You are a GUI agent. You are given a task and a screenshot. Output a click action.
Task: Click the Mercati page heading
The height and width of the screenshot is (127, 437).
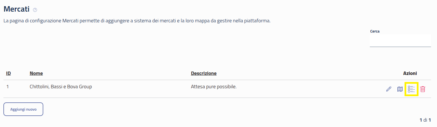pos(17,9)
